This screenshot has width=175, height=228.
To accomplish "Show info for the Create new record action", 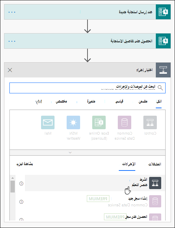I will coord(21,202).
